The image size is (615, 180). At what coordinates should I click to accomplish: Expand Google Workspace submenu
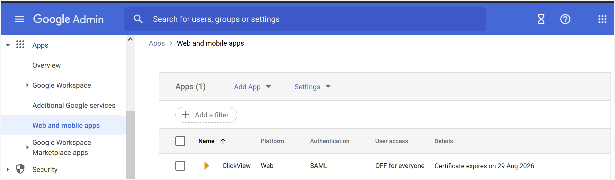pyautogui.click(x=27, y=85)
